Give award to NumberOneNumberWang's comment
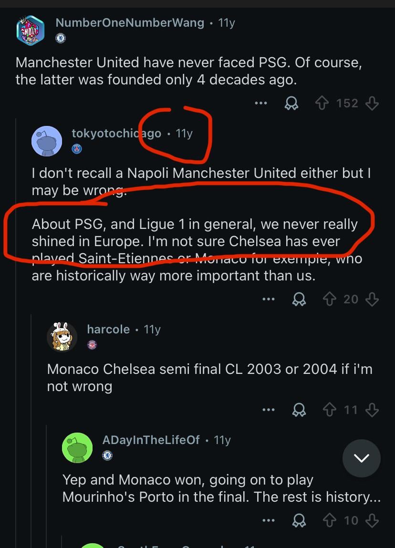 pyautogui.click(x=291, y=103)
